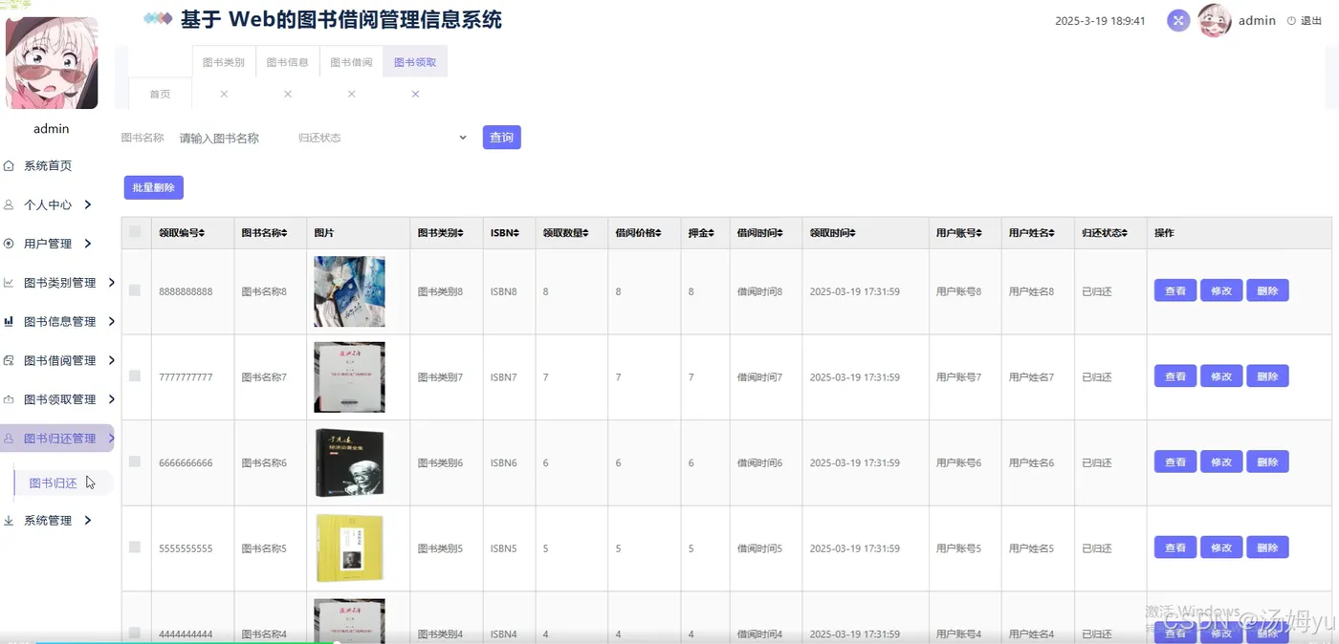Sort table by 领取时间 arrows
The height and width of the screenshot is (644, 1339).
click(852, 233)
